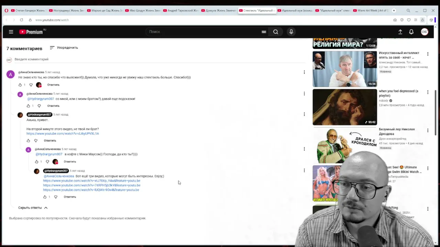Open the upload/create video icon

tap(400, 32)
